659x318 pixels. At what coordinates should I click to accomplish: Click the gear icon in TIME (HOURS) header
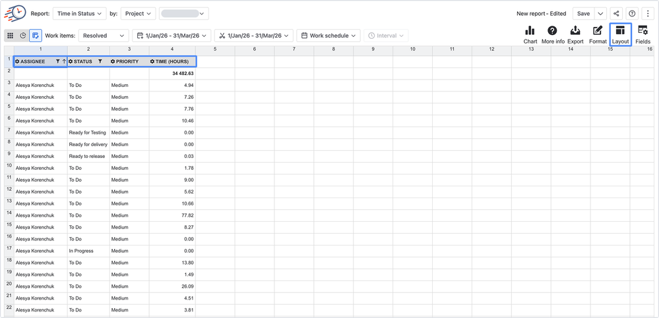point(152,62)
